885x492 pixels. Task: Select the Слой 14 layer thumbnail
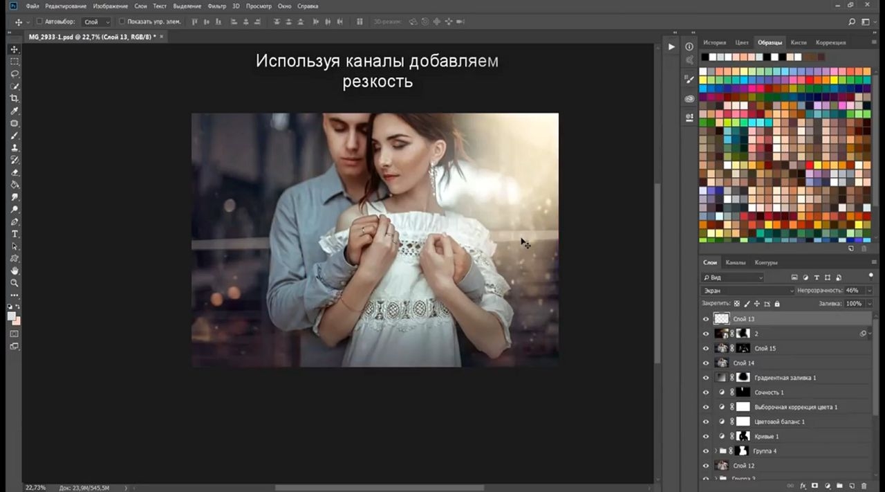click(x=722, y=363)
